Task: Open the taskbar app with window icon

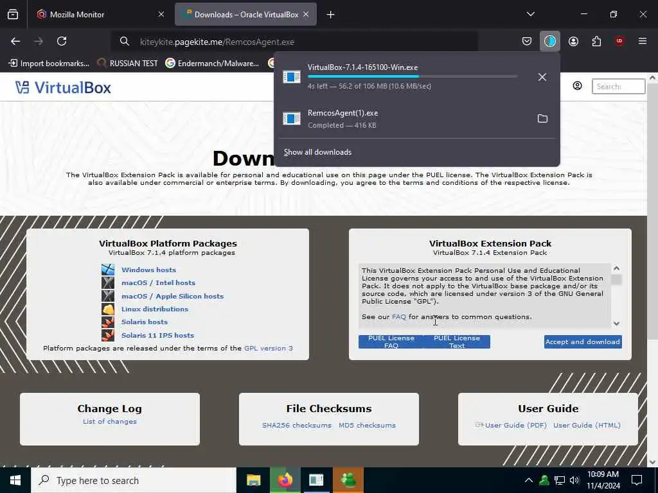Action: point(316,480)
